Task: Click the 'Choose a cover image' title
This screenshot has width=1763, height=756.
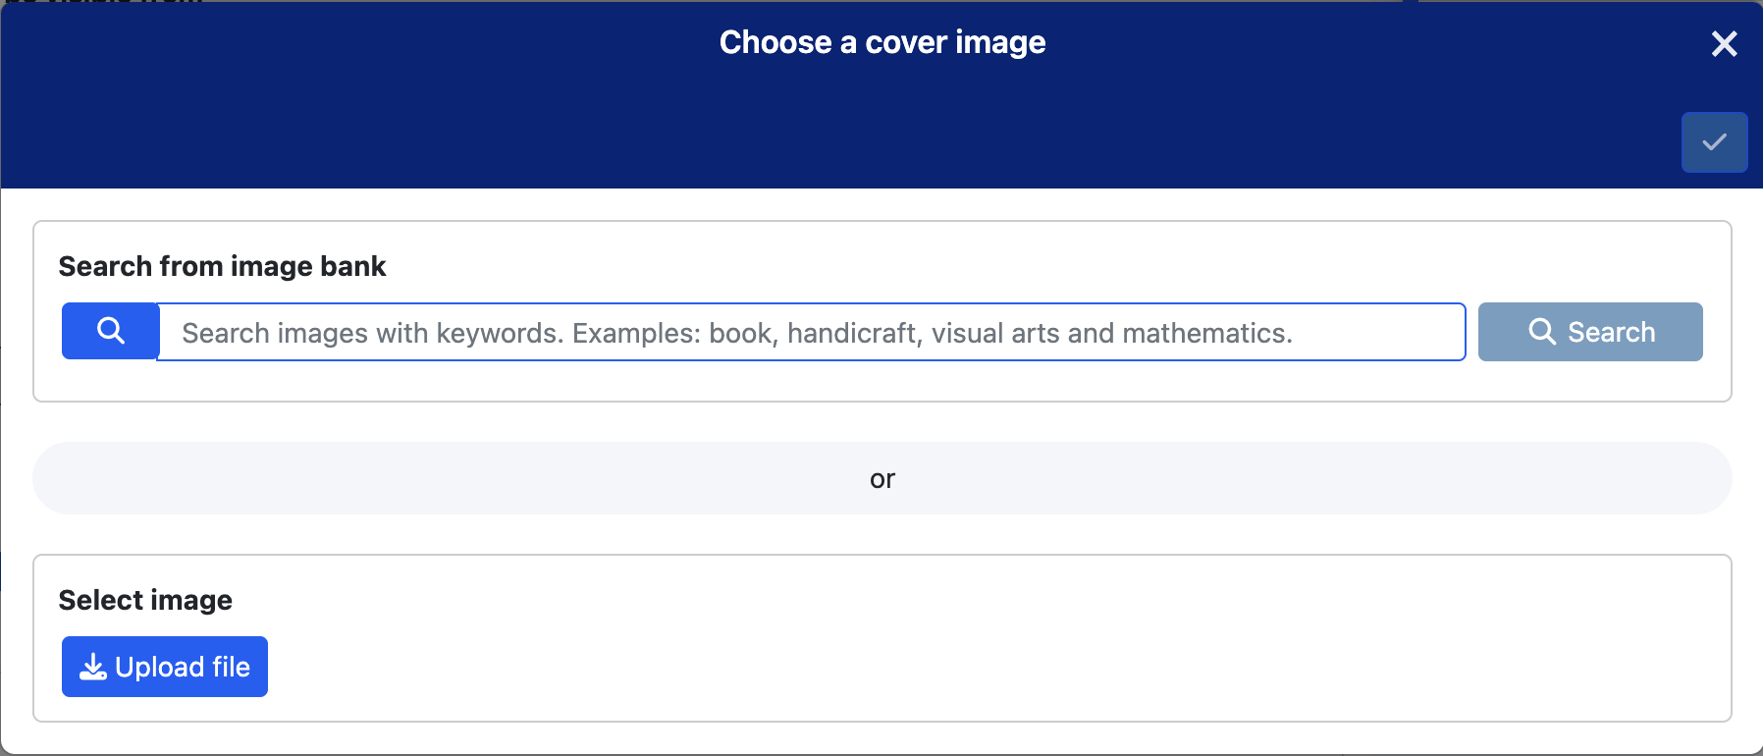Action: 881,42
